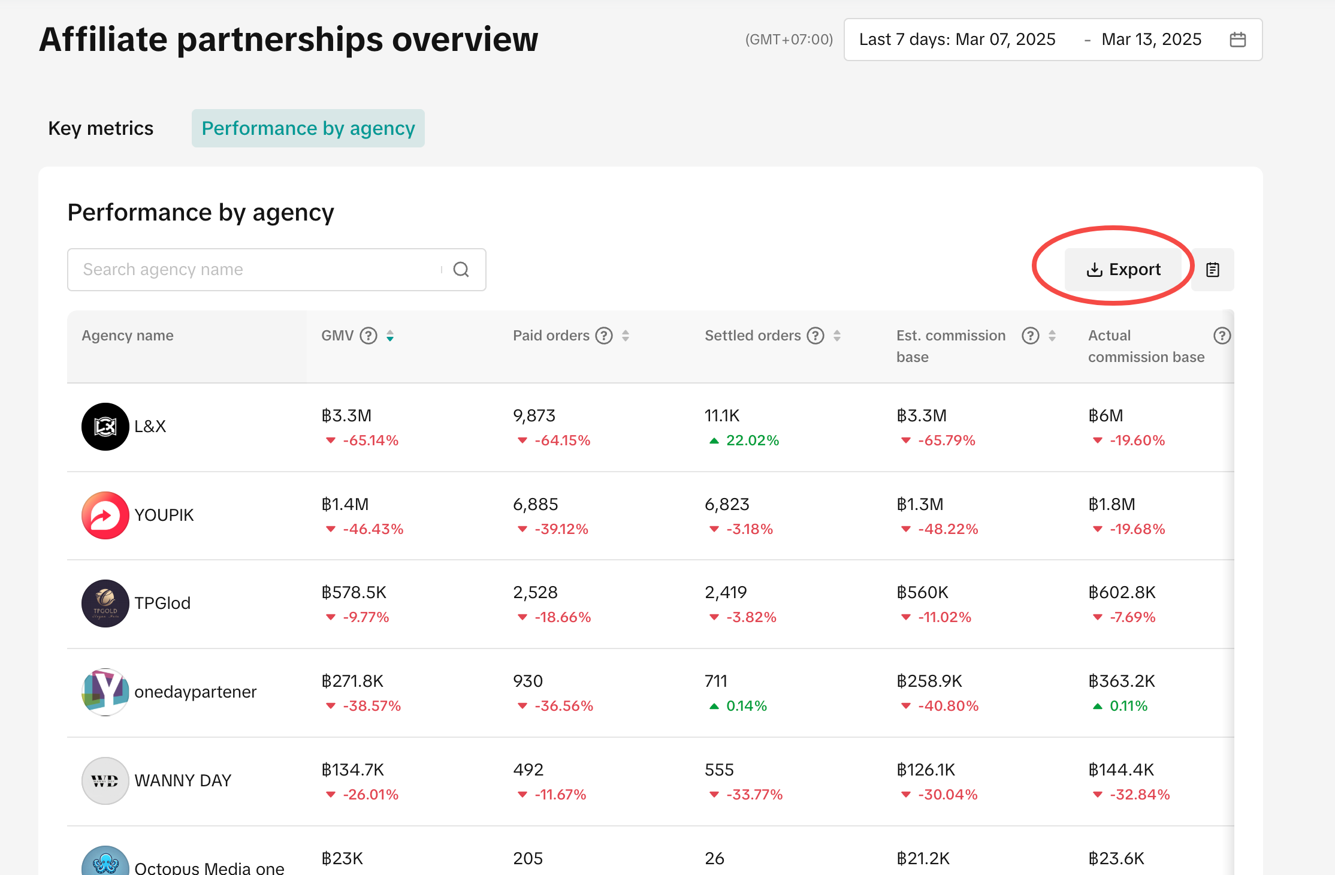Click the YOUPIK agency avatar

(x=105, y=515)
